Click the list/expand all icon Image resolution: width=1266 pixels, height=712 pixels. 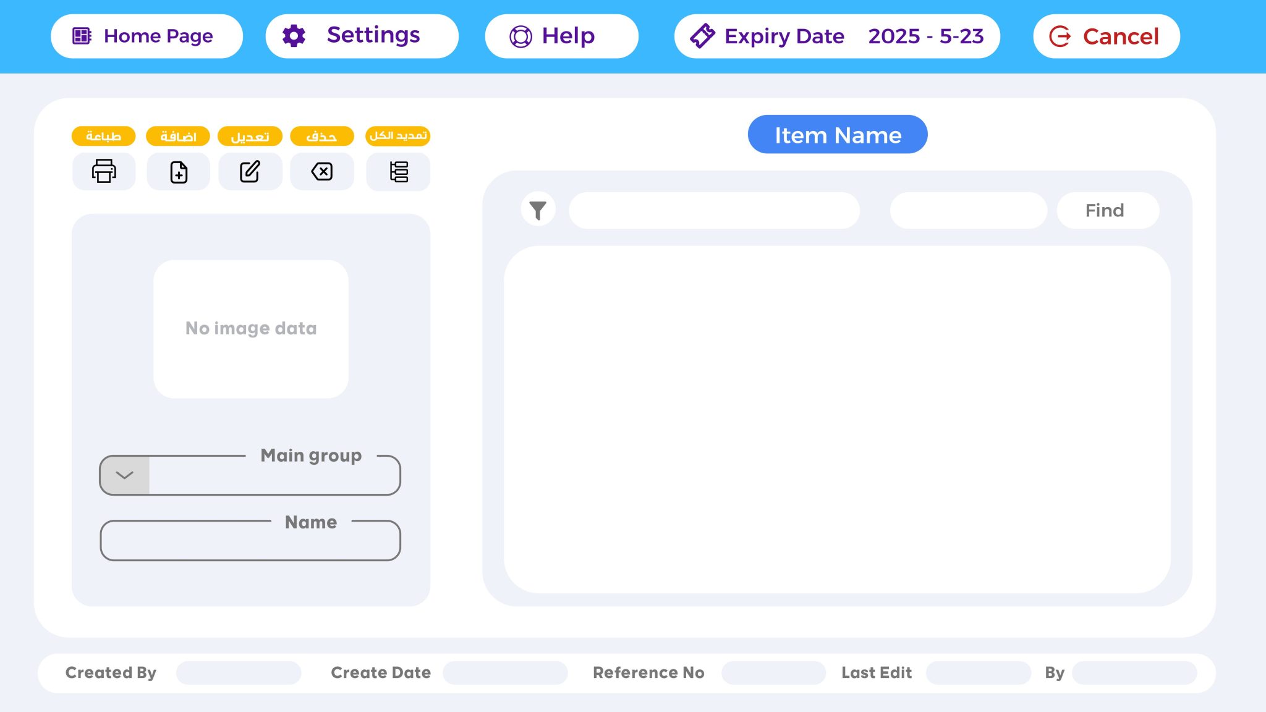[399, 171]
